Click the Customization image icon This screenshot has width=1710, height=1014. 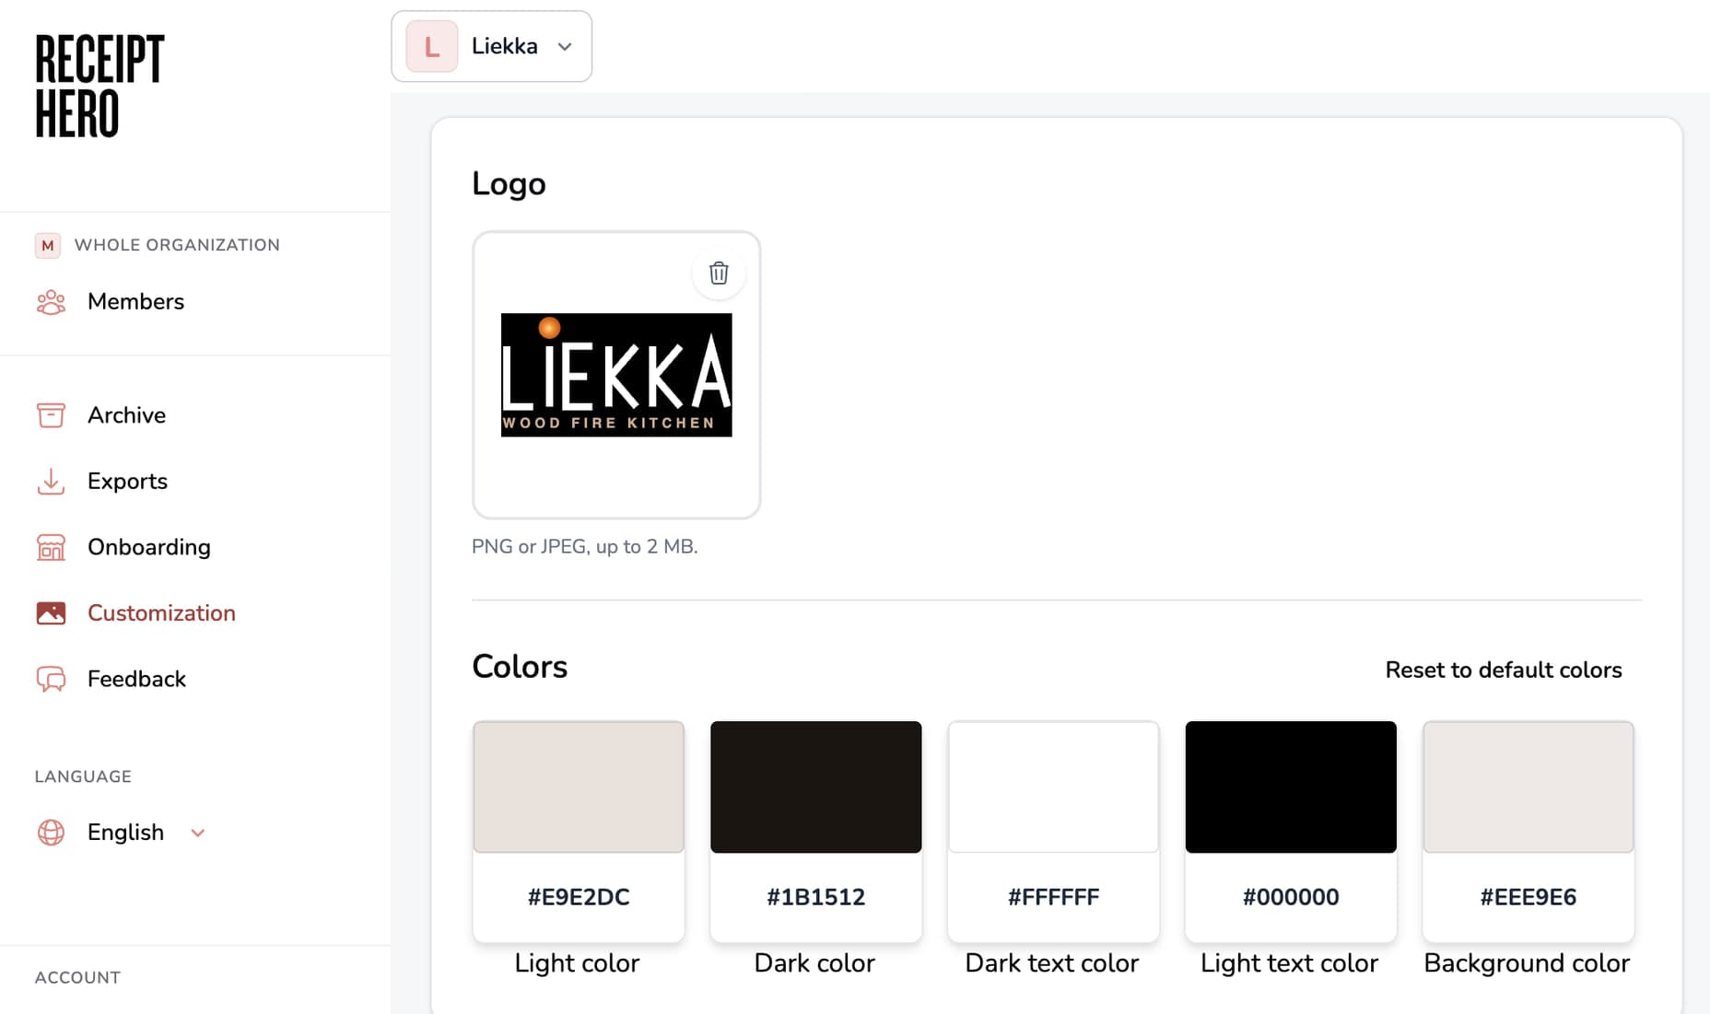pyautogui.click(x=51, y=613)
